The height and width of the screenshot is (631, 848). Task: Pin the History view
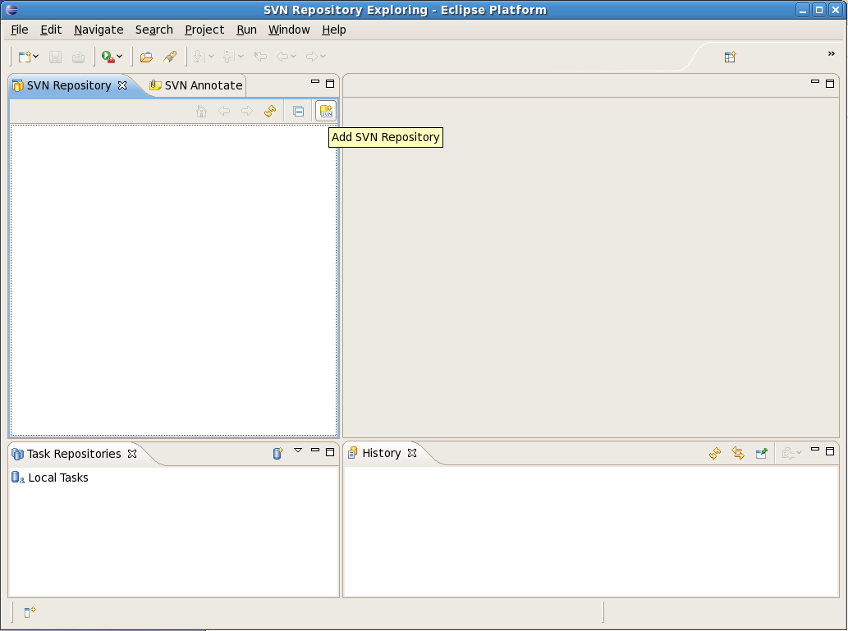(x=761, y=453)
